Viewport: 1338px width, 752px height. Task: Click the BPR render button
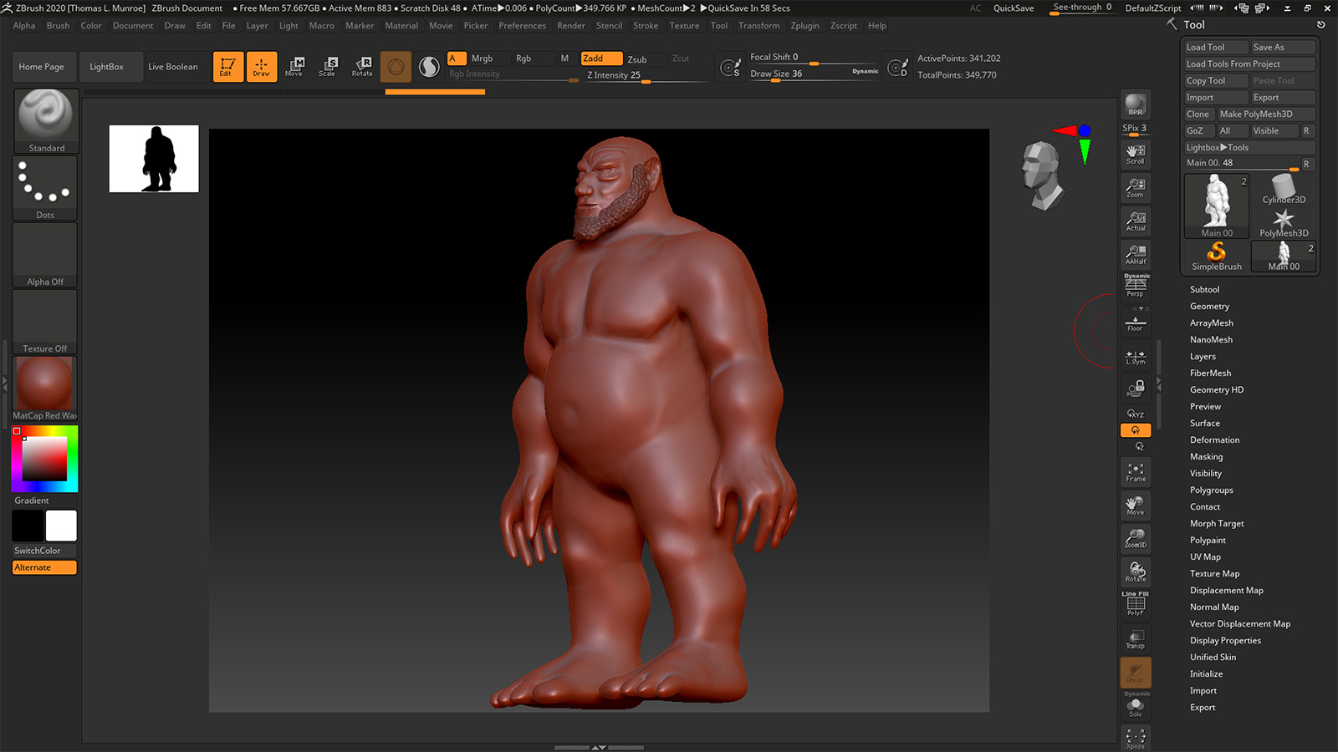pyautogui.click(x=1136, y=104)
